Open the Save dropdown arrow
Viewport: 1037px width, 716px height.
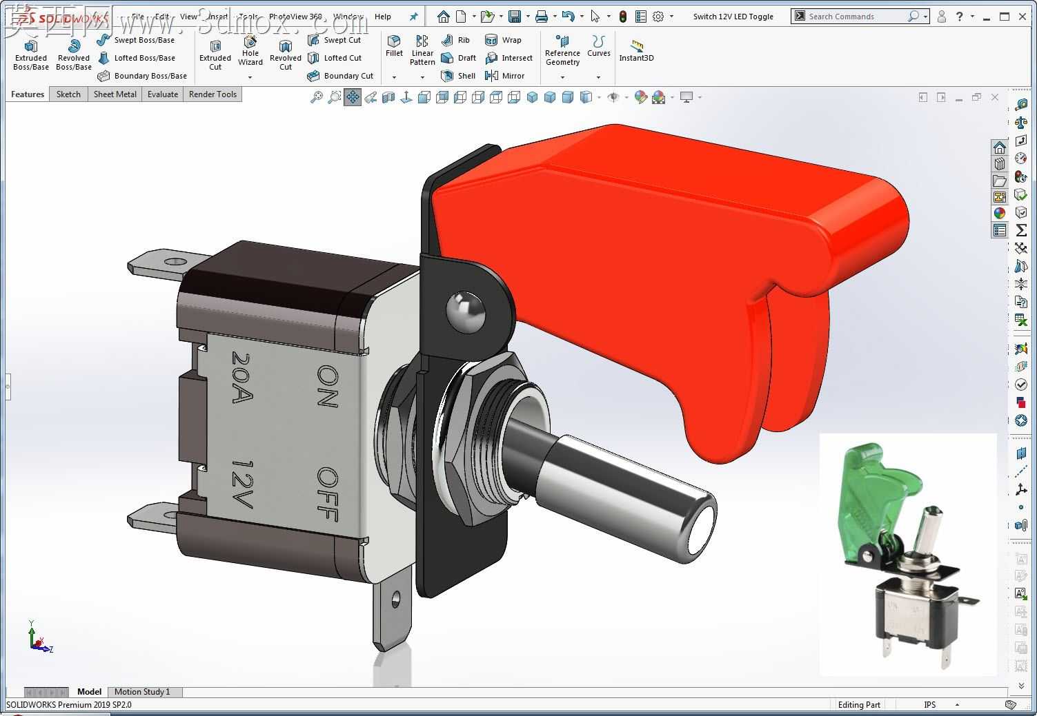tap(528, 17)
